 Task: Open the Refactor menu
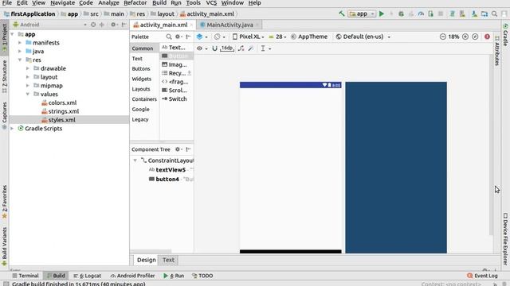pyautogui.click(x=135, y=3)
